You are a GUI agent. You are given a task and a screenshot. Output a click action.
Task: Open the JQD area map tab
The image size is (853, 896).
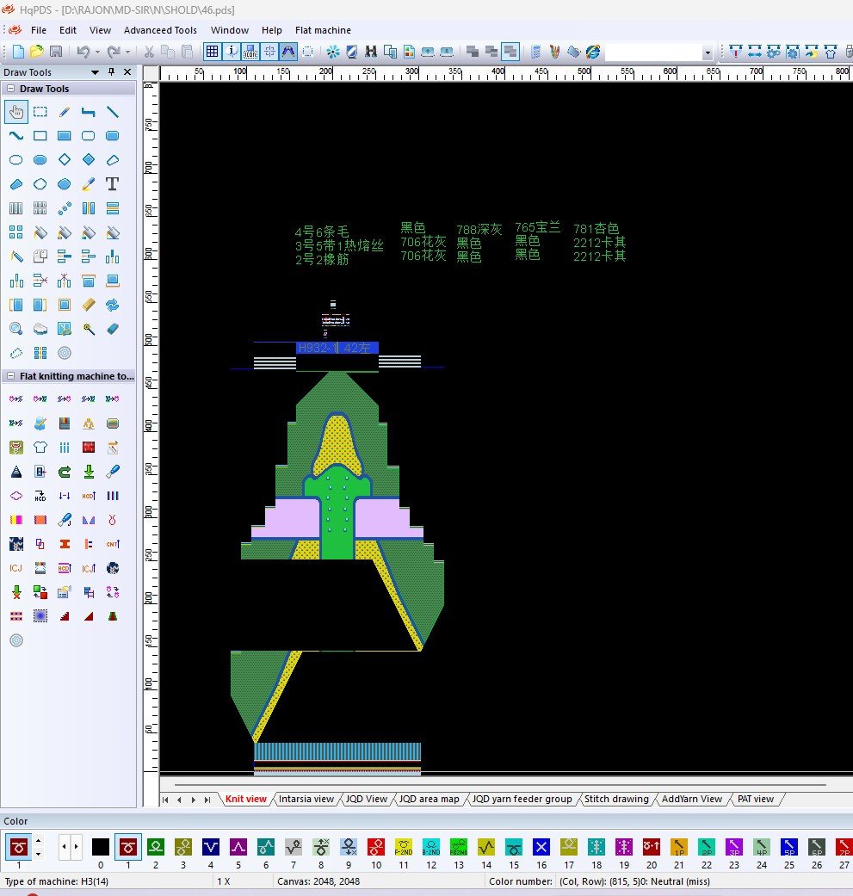(x=429, y=799)
